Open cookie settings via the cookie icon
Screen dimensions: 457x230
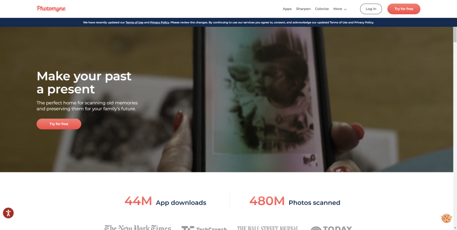446,218
